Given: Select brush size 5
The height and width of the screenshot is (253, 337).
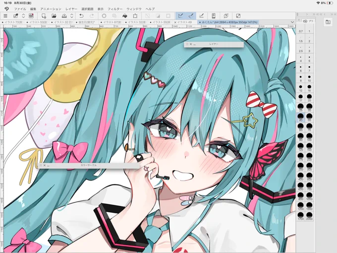Looking at the screenshot, I should 309,60.
